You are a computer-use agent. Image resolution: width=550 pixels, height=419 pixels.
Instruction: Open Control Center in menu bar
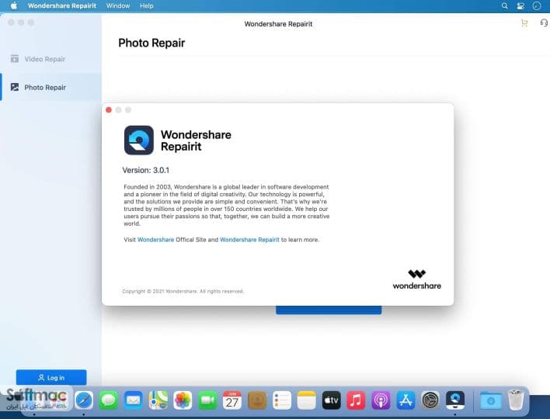[520, 6]
